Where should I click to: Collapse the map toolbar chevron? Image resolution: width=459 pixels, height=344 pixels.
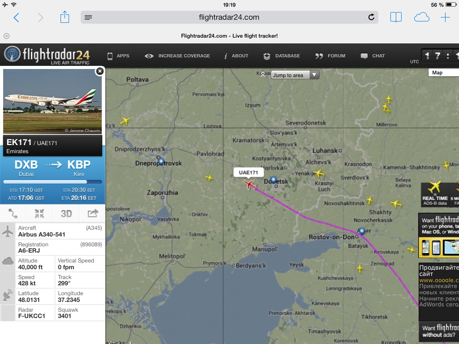(x=263, y=74)
